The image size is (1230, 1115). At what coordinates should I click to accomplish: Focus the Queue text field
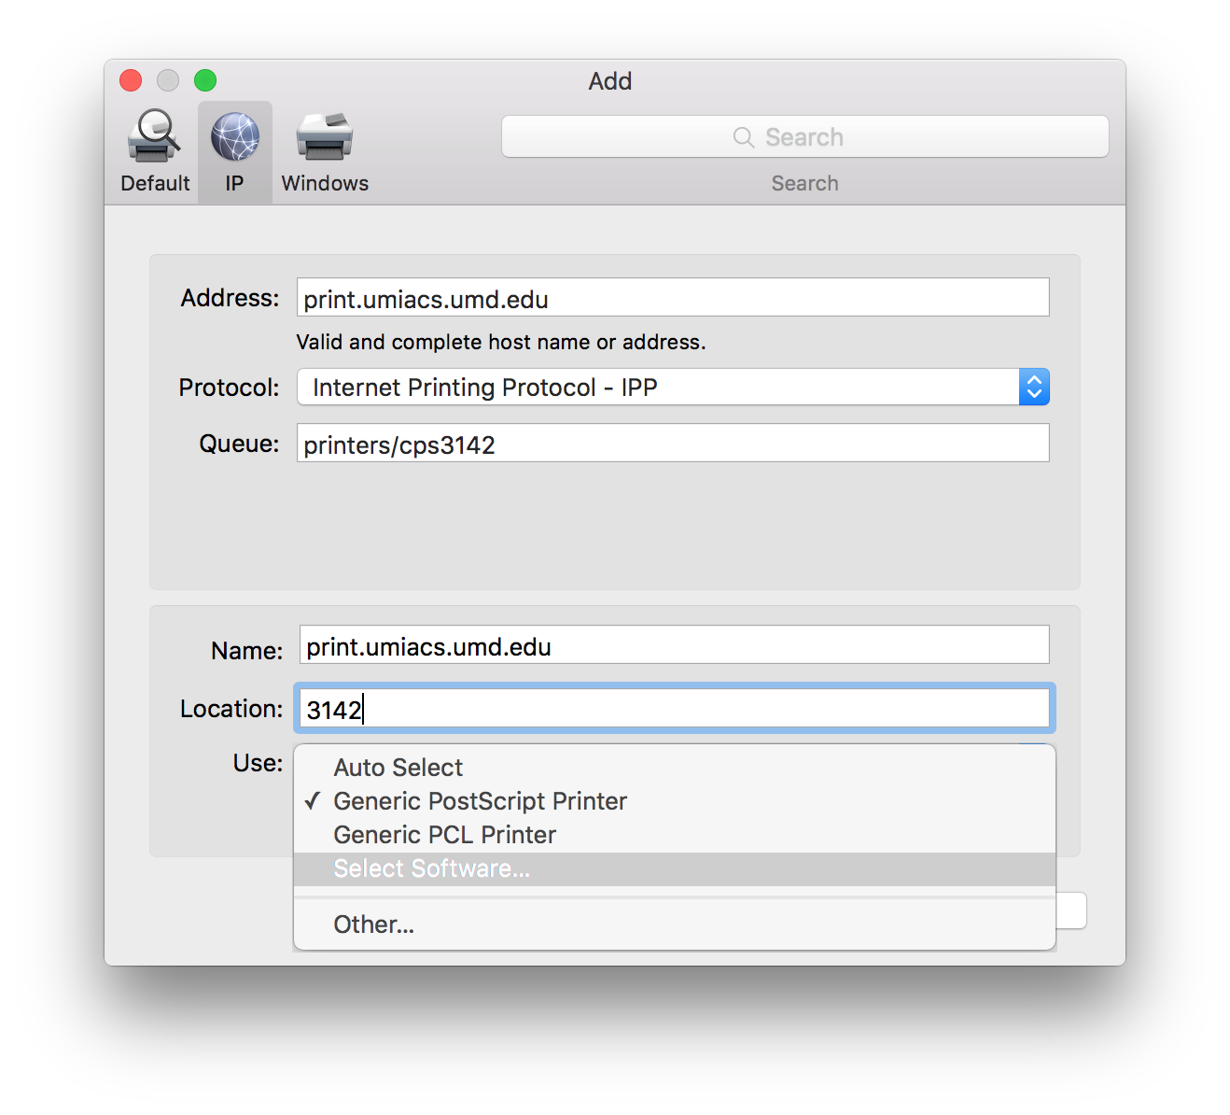pyautogui.click(x=673, y=444)
